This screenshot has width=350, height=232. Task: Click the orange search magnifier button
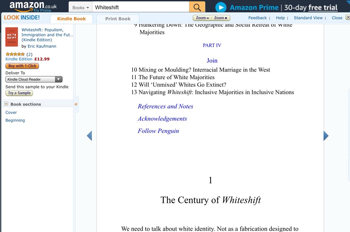pyautogui.click(x=197, y=8)
